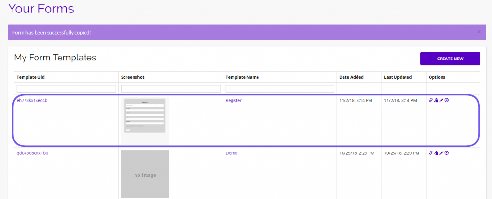Image resolution: width=492 pixels, height=199 pixels.
Task: Focus the Template Name filter field
Action: (280, 89)
